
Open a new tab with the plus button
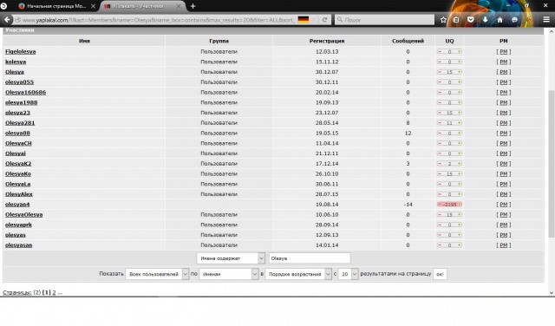pos(193,6)
